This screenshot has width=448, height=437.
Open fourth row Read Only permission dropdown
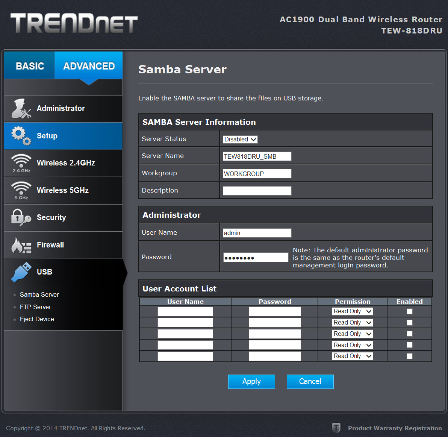point(352,345)
